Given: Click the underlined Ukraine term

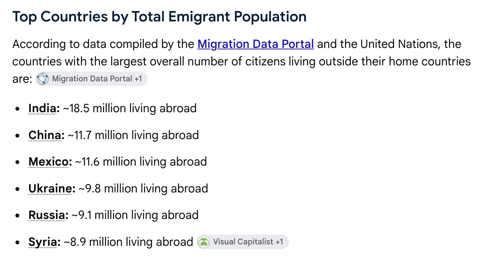Looking at the screenshot, I should (x=52, y=188).
